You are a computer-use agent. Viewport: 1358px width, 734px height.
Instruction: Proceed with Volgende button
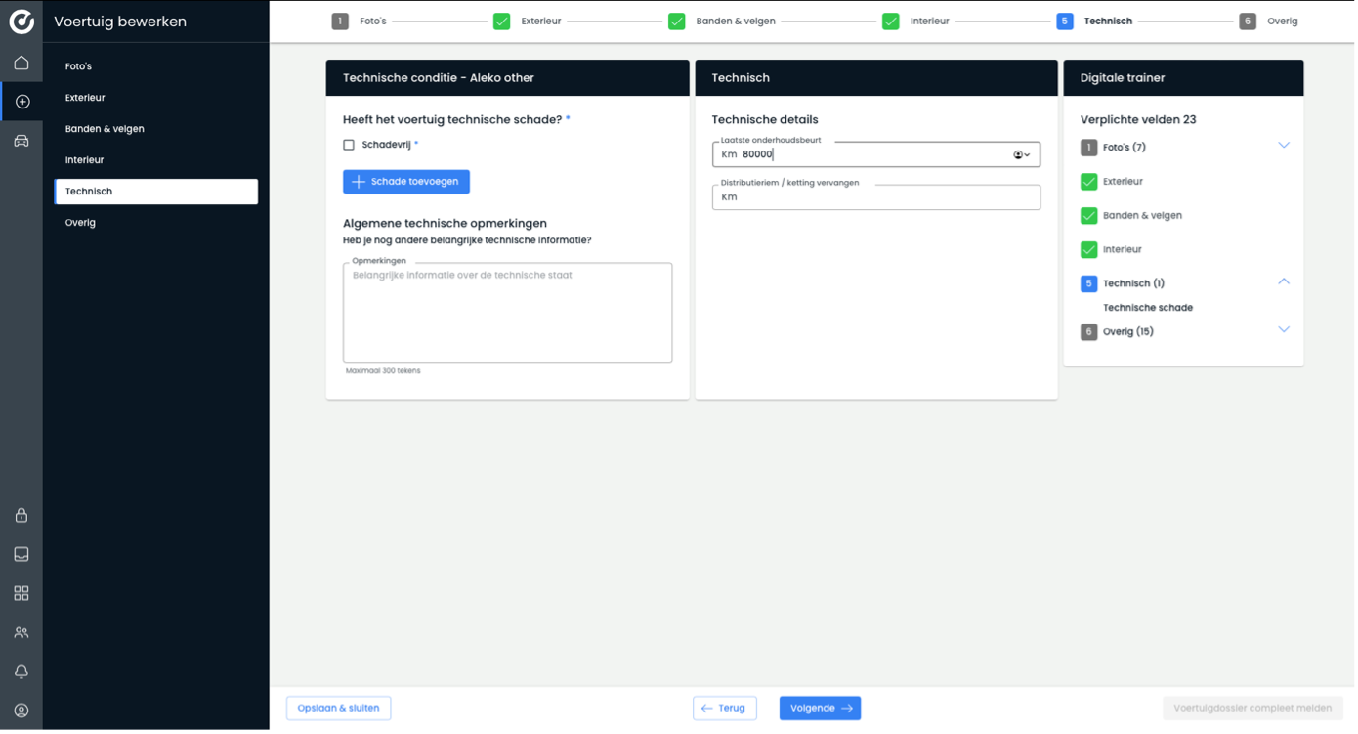[821, 710]
